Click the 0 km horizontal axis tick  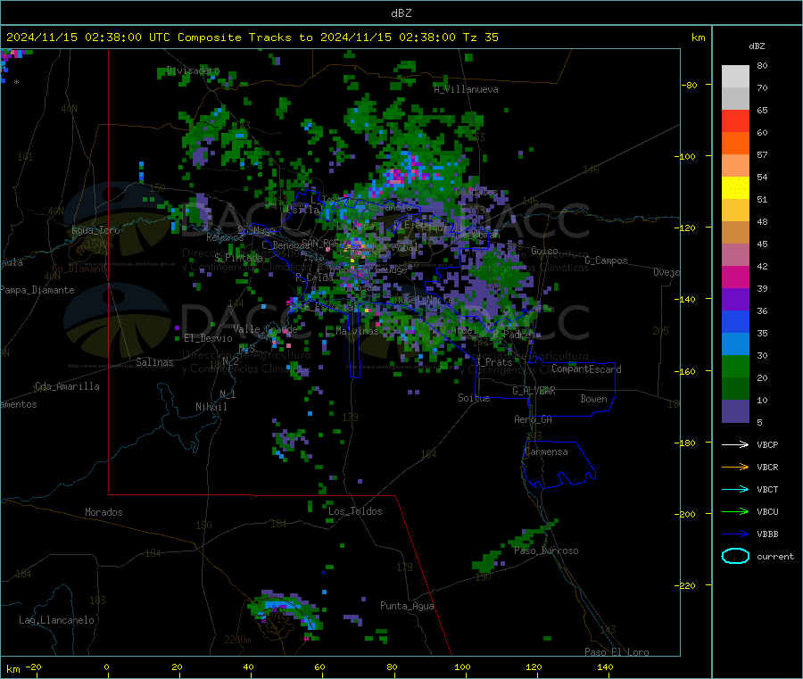point(106,667)
